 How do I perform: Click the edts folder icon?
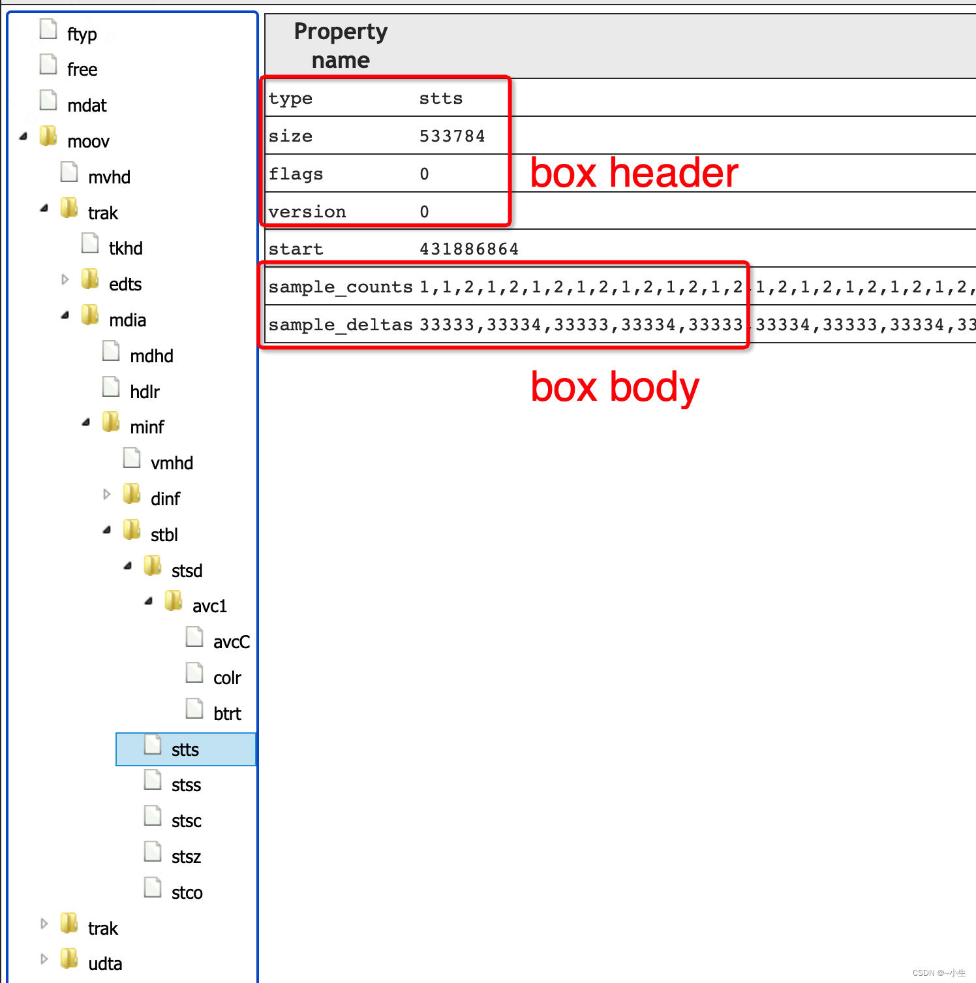90,279
